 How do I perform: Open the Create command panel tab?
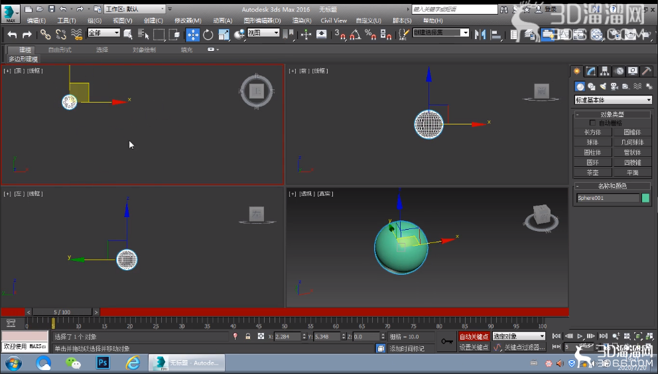pos(578,71)
